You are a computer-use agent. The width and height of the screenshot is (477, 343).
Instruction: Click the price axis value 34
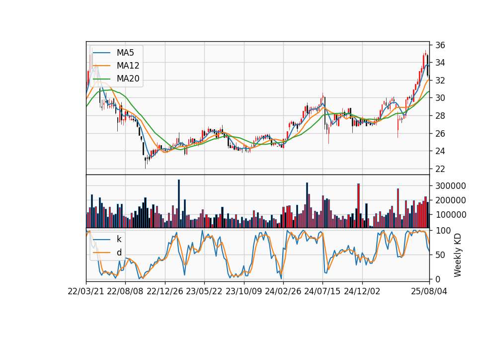coord(440,63)
